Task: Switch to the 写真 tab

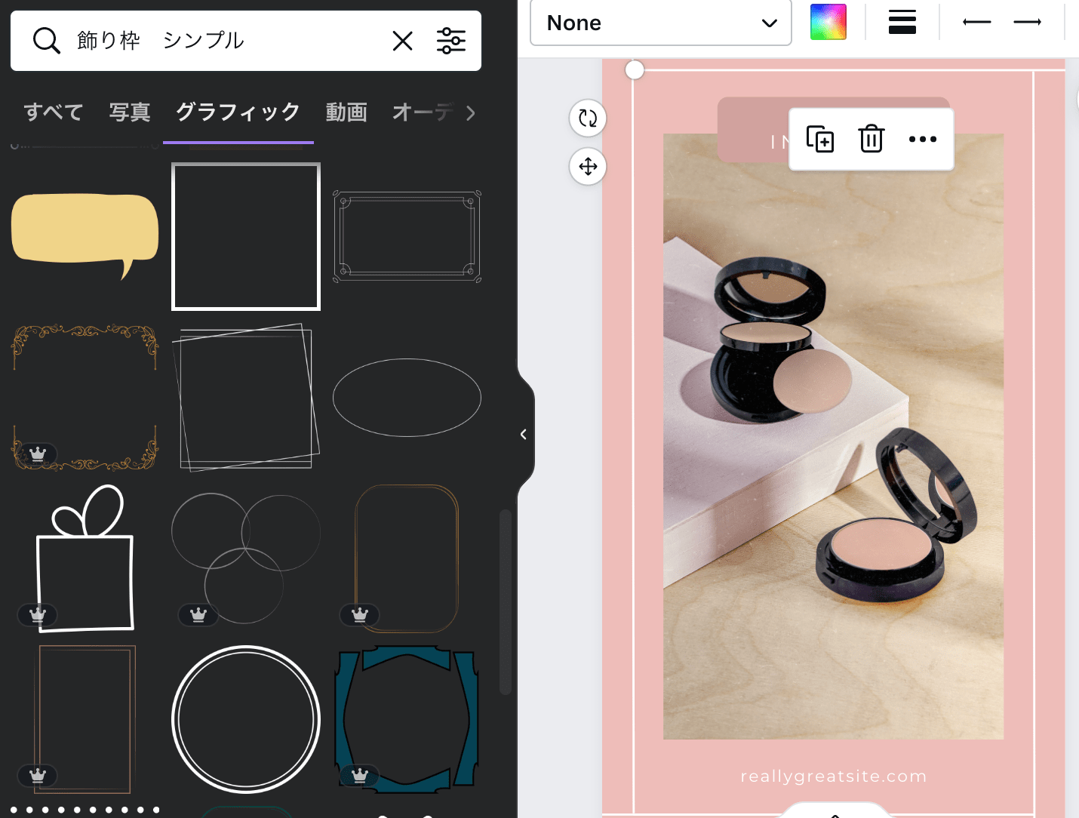Action: coord(130,112)
